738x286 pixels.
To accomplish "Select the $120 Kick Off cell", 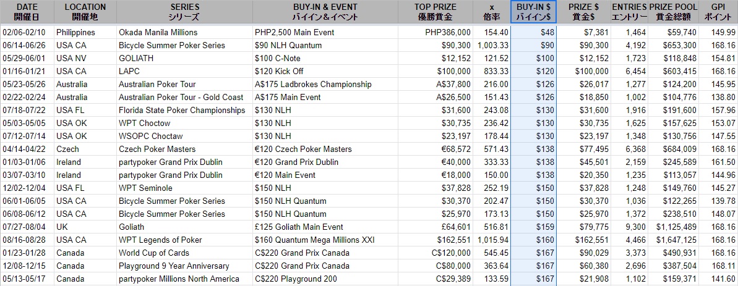I will tap(325, 72).
